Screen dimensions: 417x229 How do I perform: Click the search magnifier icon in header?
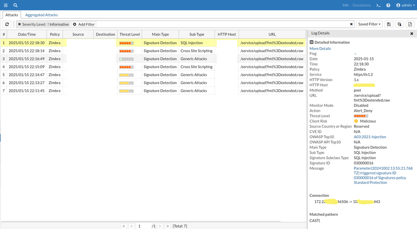(15, 5)
